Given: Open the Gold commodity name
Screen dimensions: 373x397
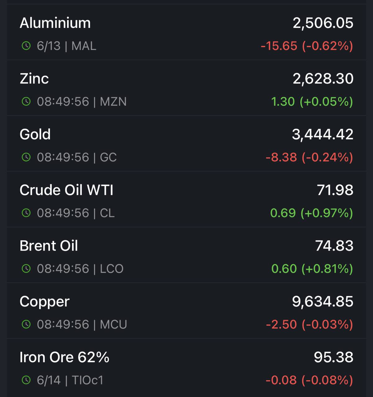Looking at the screenshot, I should pos(35,135).
